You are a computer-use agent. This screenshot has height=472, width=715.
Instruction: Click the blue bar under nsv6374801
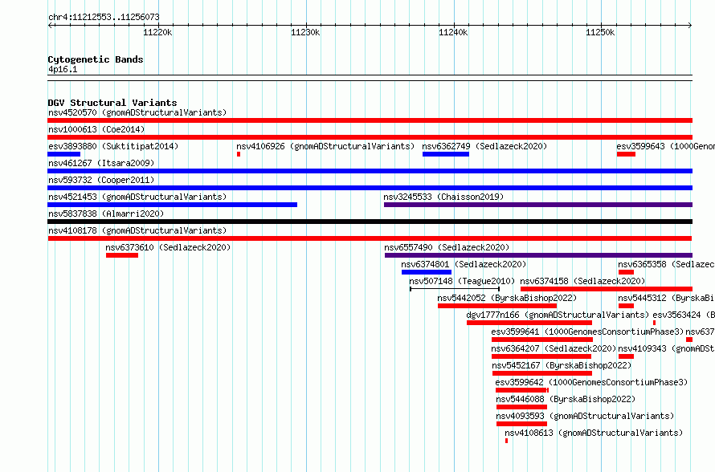(x=427, y=272)
